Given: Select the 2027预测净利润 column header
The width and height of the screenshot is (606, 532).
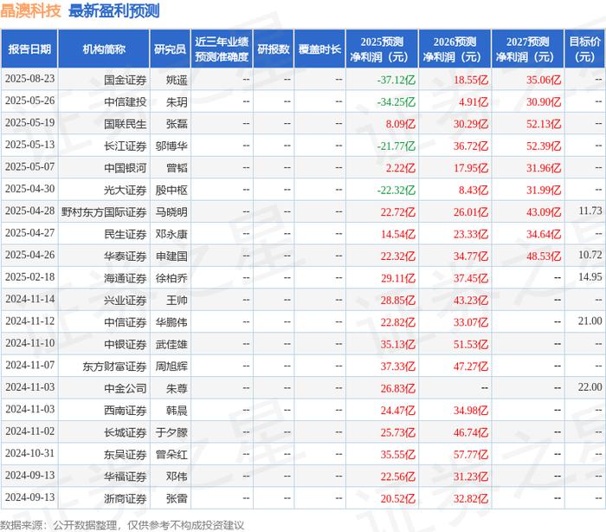Looking at the screenshot, I should coord(527,49).
